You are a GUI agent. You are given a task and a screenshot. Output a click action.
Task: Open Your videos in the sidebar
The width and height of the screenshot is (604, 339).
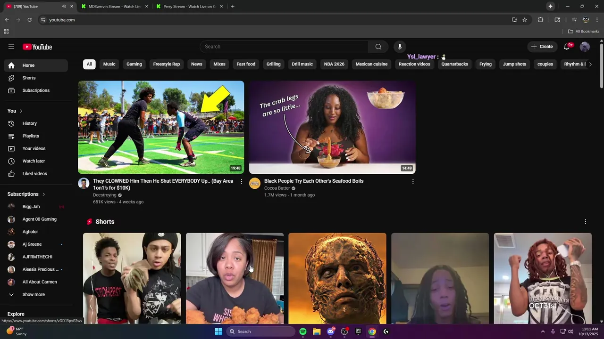36,148
